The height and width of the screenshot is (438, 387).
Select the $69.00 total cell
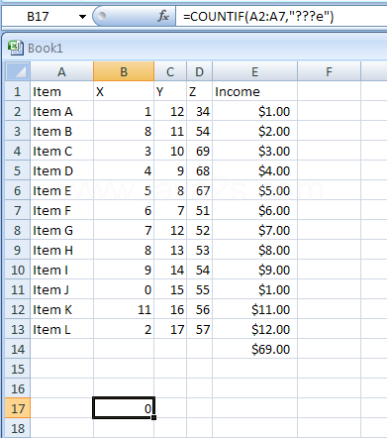[254, 349]
